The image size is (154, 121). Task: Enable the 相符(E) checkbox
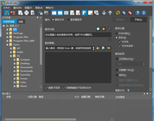[x=117, y=75]
